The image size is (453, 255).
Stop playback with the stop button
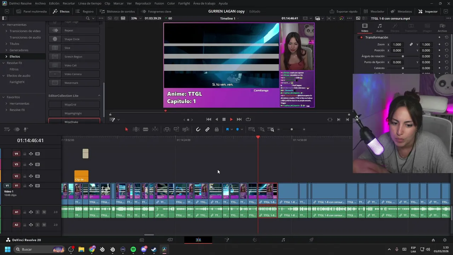click(x=224, y=119)
